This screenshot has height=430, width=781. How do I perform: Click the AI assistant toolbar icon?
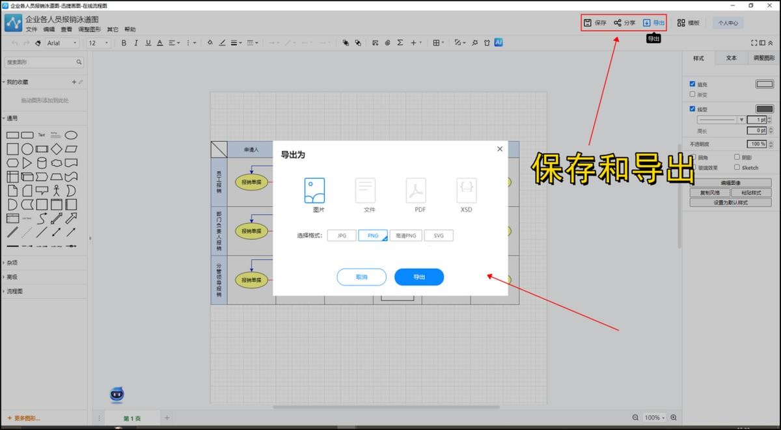[499, 42]
